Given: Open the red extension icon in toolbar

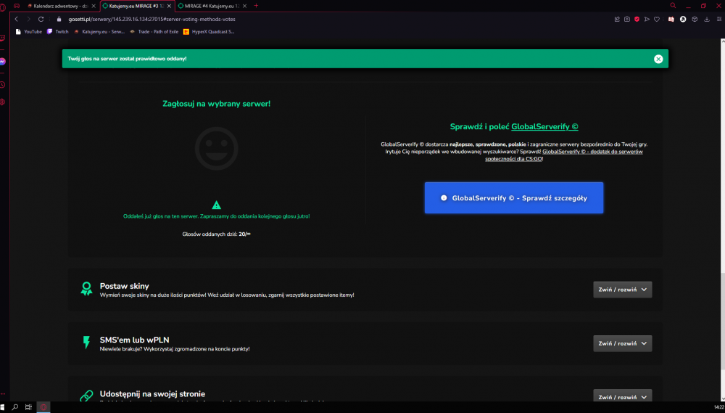Looking at the screenshot, I should (671, 19).
